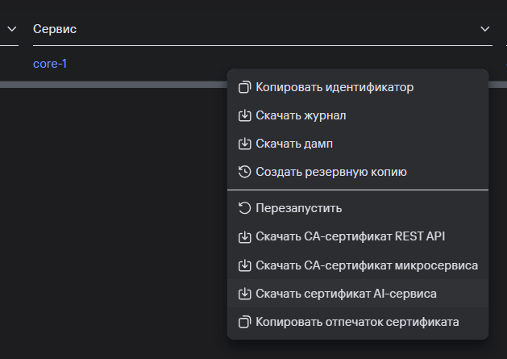Choose Скачать CA-сертификат REST API
507x359 pixels.
pos(358,236)
